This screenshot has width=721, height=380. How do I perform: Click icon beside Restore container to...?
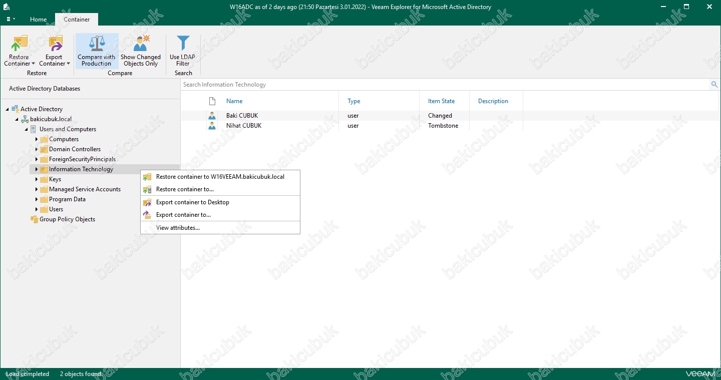(x=147, y=189)
